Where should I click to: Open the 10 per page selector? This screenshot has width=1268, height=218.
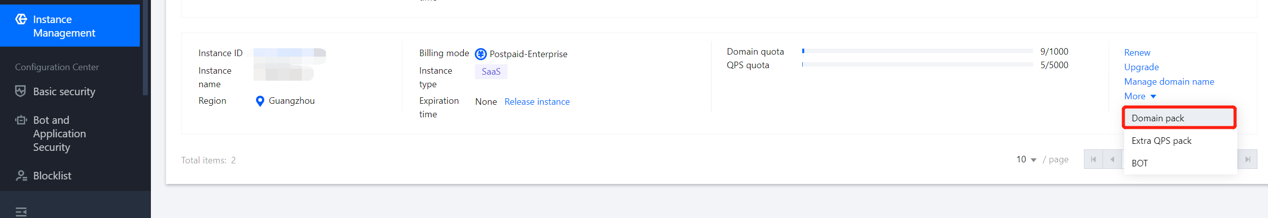tap(1026, 159)
